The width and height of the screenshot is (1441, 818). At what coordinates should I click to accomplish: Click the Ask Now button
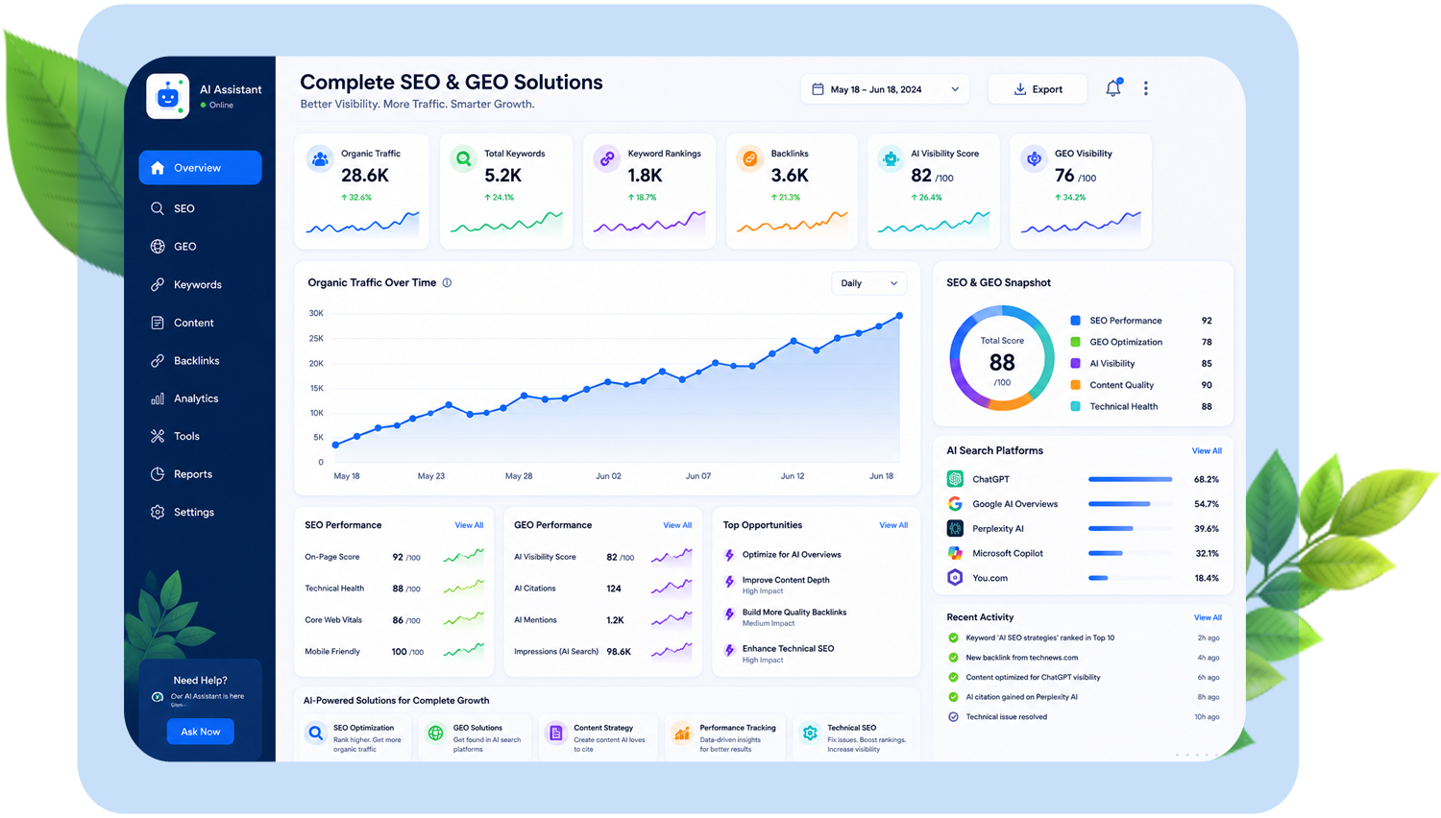click(200, 732)
